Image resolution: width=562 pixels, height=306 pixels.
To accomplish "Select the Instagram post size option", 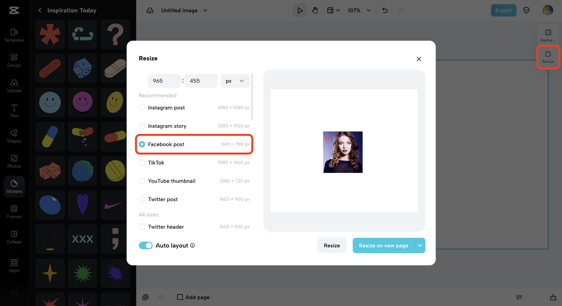I will [194, 108].
